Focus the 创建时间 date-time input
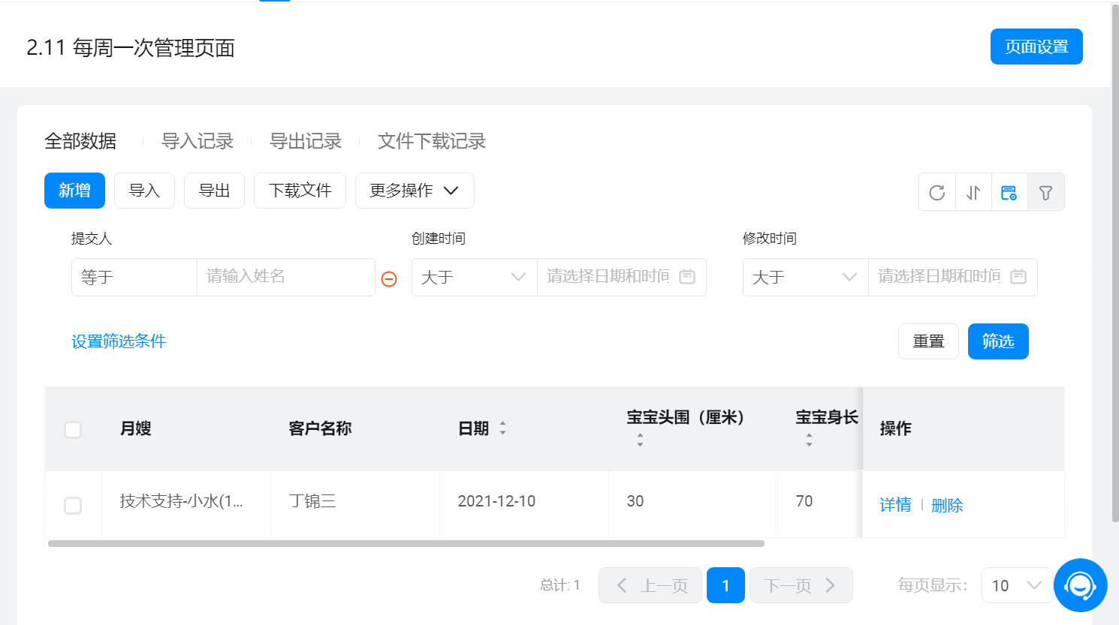The image size is (1119, 625). (x=622, y=277)
